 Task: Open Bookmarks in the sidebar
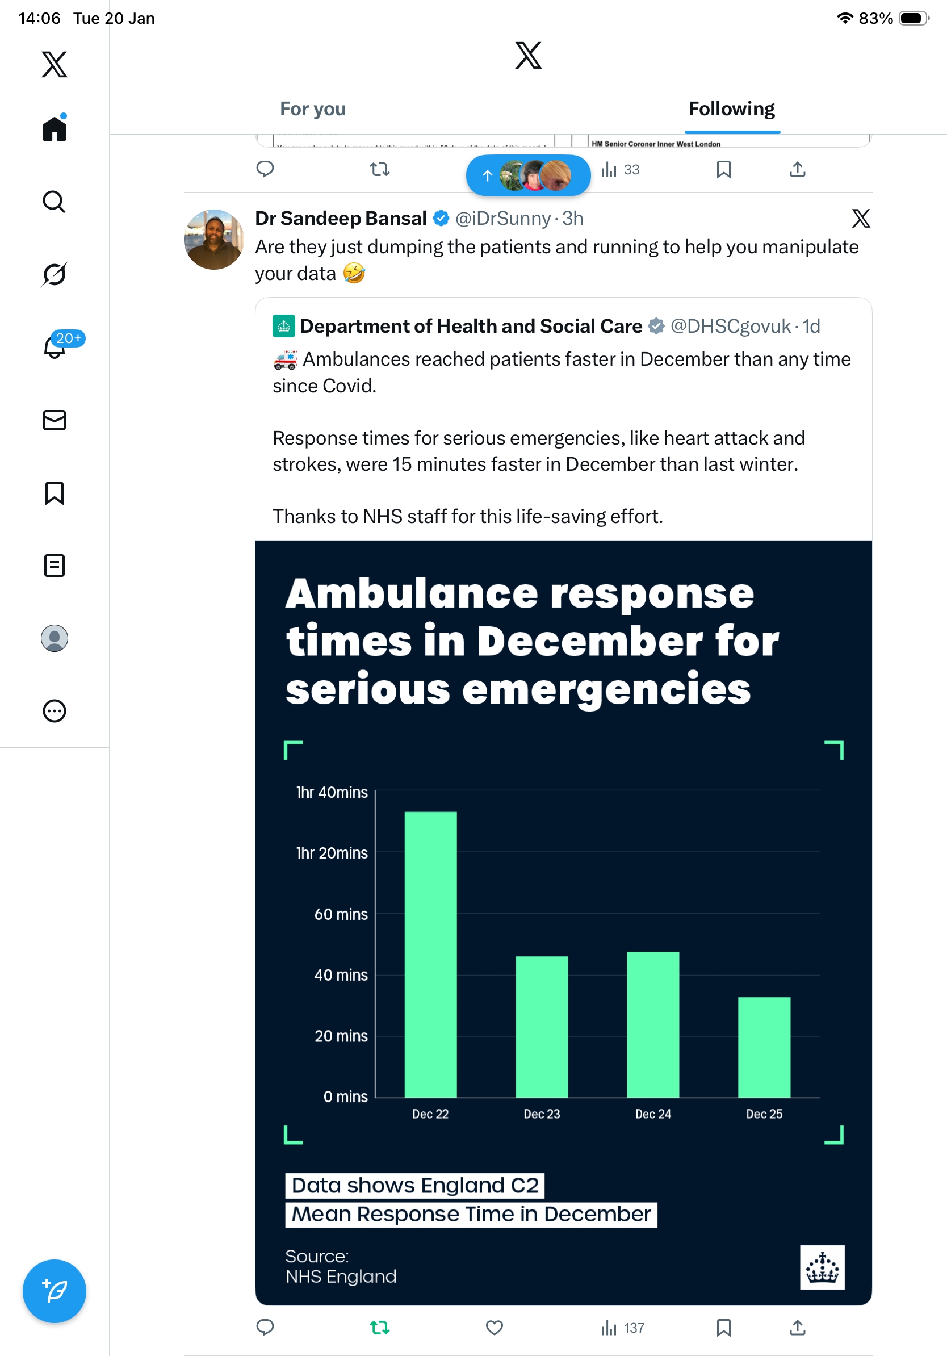(55, 493)
